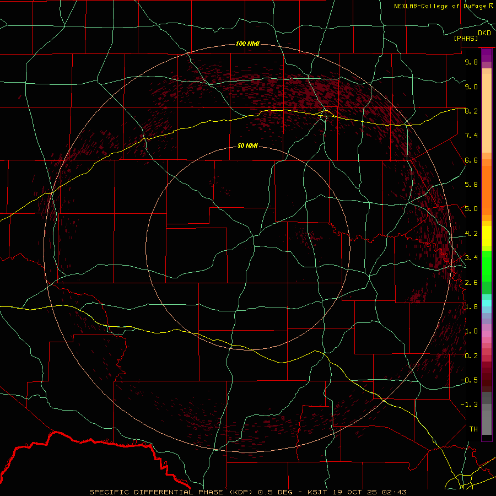
Task: Pick the orange segment of the color bar
Action: 487,191
